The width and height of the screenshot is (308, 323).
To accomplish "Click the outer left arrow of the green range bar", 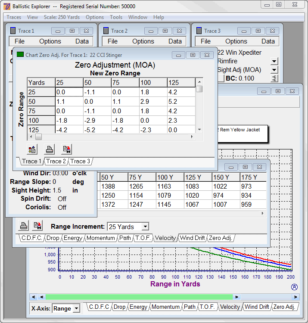I will tap(34, 297).
